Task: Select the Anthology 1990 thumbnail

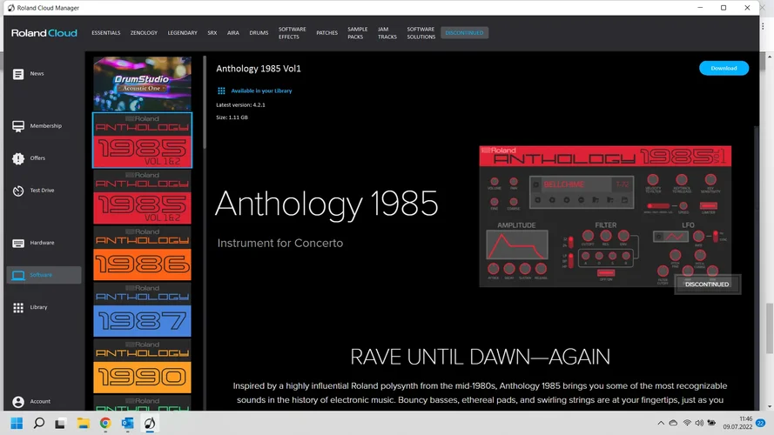Action: coord(142,365)
